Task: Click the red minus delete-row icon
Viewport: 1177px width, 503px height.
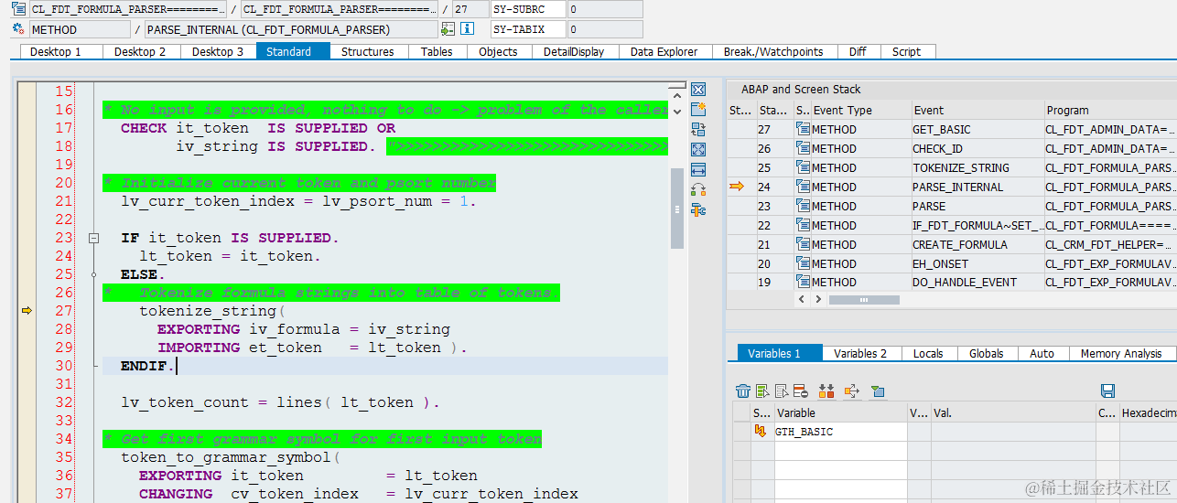Action: click(x=800, y=391)
